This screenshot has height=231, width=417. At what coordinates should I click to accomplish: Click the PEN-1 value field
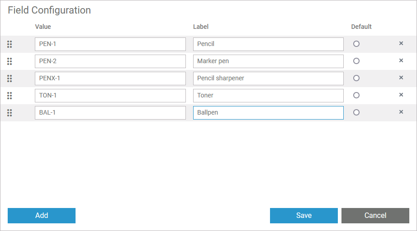110,44
